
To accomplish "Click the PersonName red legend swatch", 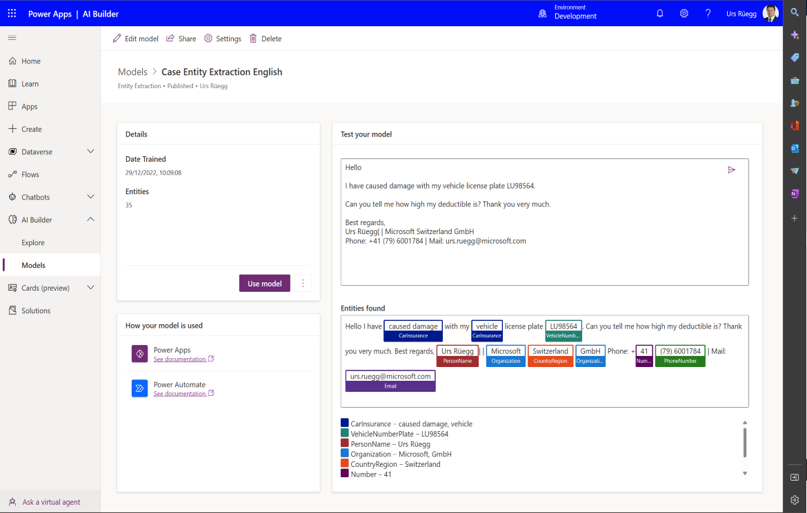I will coord(345,443).
